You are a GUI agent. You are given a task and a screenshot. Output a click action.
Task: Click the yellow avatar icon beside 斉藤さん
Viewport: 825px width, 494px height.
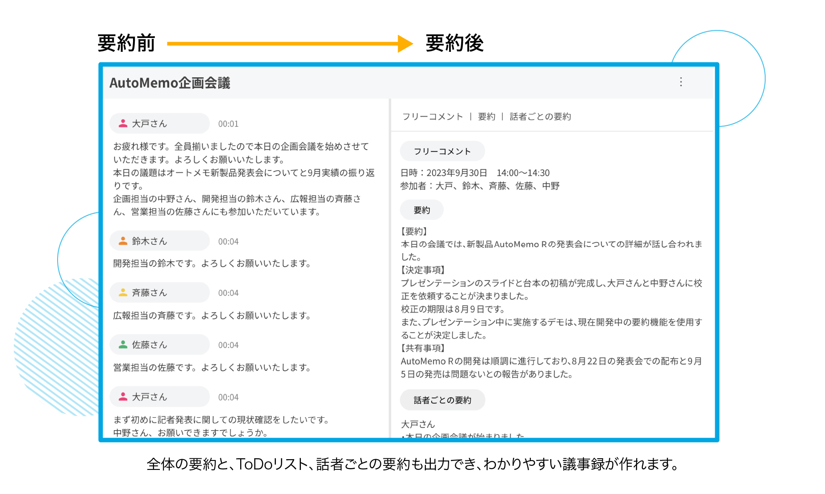pyautogui.click(x=123, y=293)
